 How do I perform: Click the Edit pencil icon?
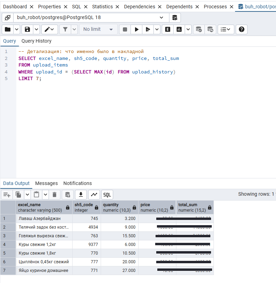click(50, 29)
